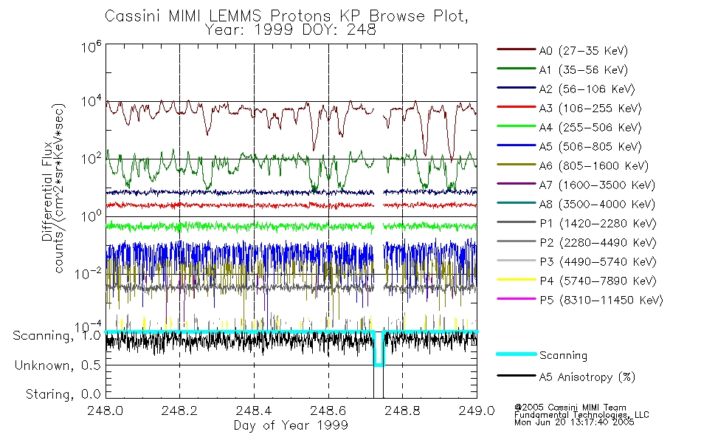
Task: Click the navy A2 legend line
Action: pyautogui.click(x=516, y=88)
